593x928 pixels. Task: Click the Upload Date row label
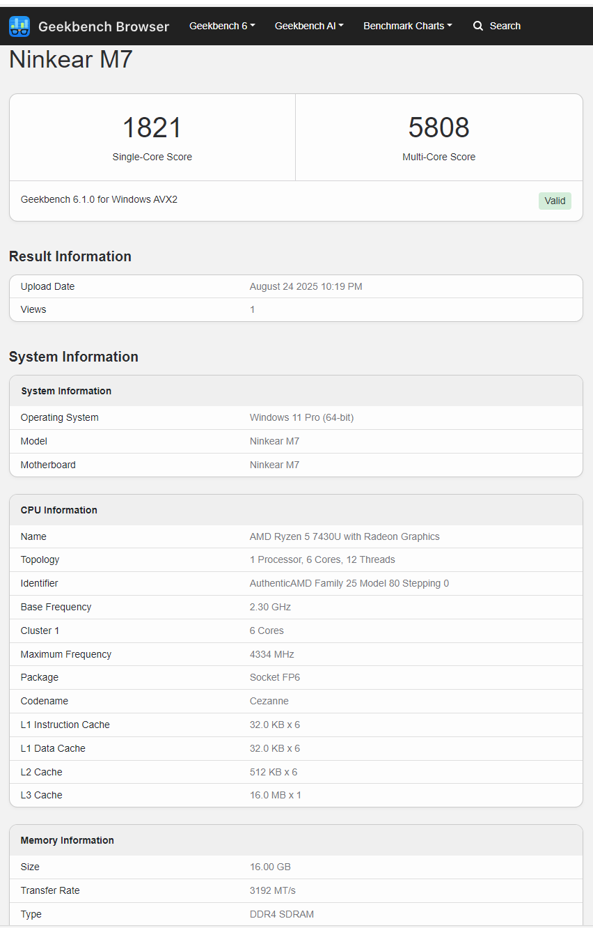point(47,286)
